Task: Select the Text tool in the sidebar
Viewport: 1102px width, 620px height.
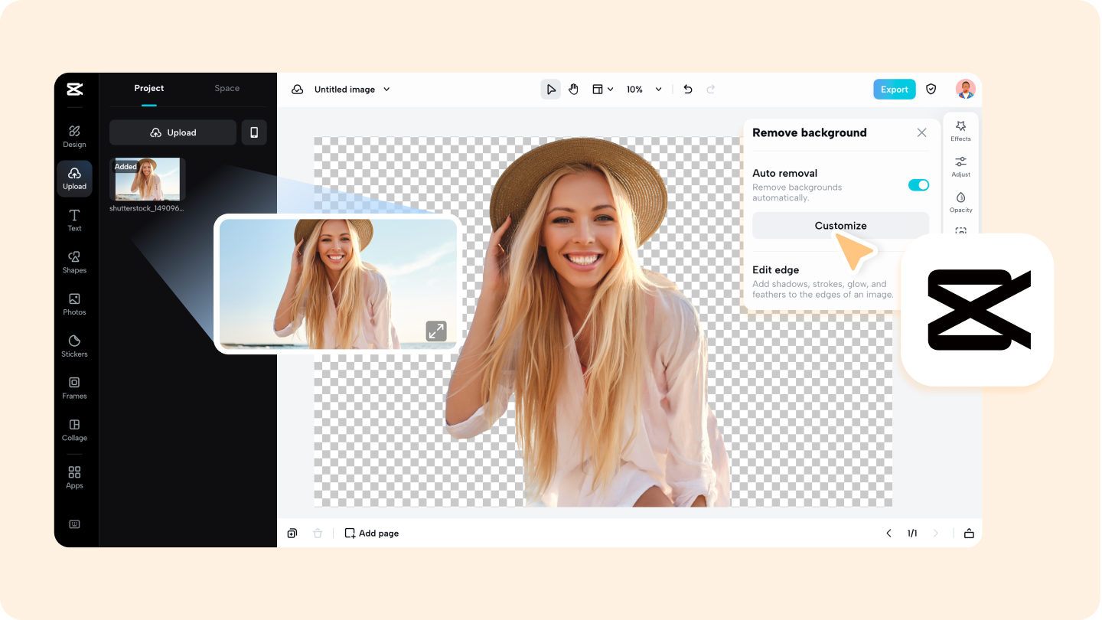Action: click(74, 220)
